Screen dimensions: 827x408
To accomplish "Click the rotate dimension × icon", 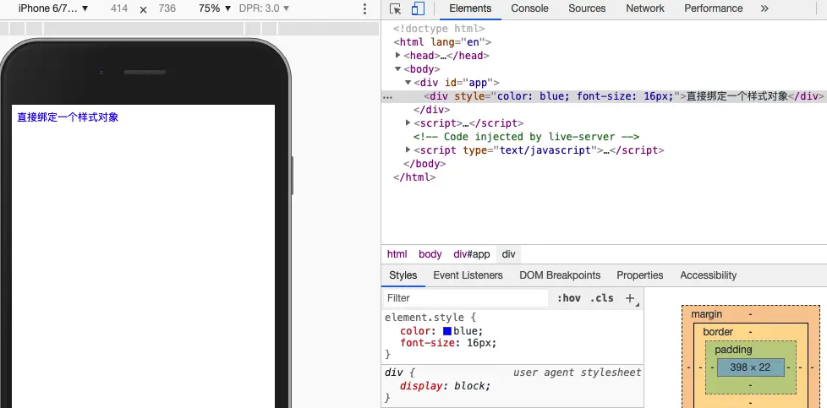I will (143, 9).
